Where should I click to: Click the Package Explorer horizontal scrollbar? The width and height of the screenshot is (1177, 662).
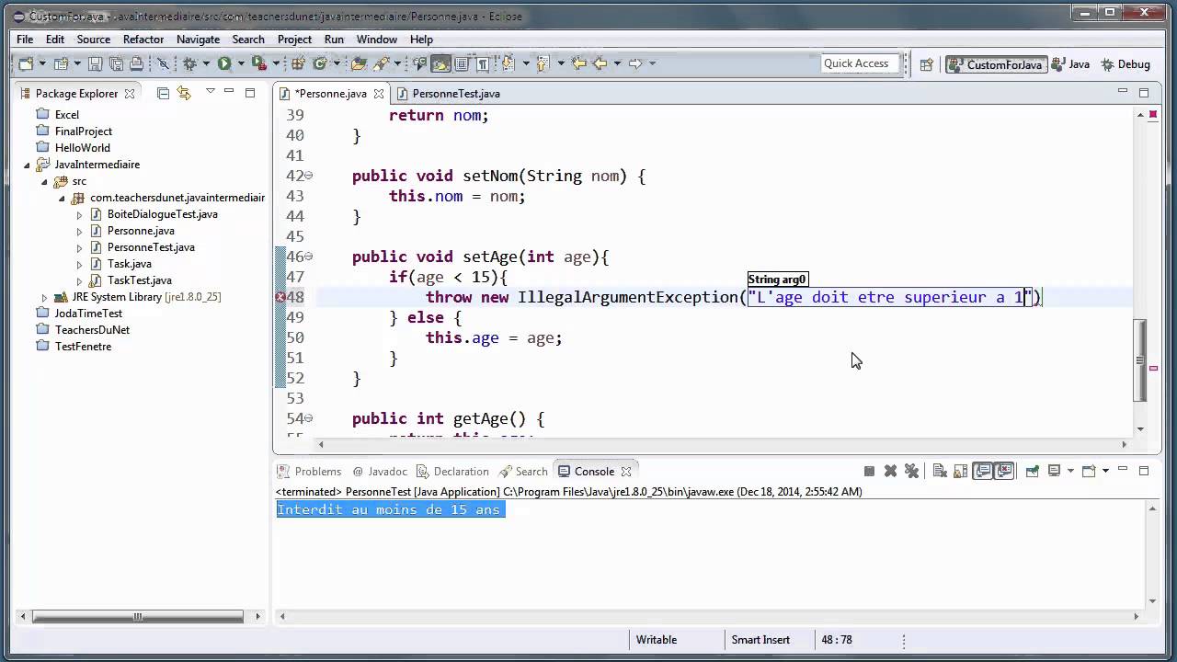(138, 616)
